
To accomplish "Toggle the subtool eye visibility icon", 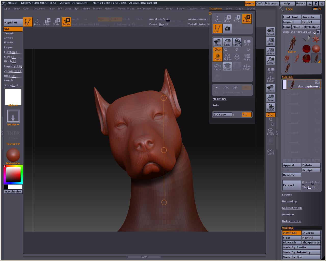I will (317, 82).
